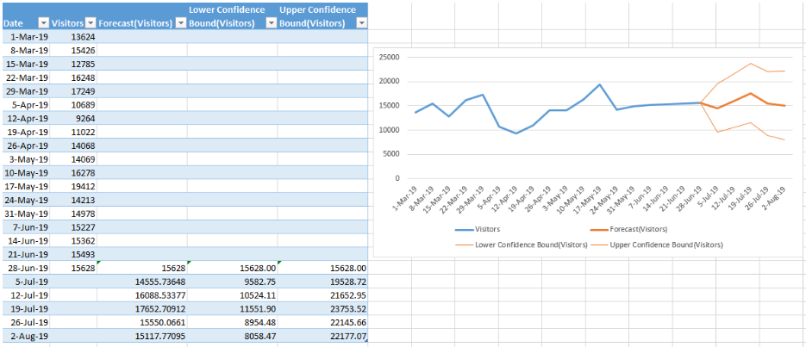Image resolution: width=806 pixels, height=347 pixels.
Task: Select lower bound value 11551.90
Action: coord(233,309)
